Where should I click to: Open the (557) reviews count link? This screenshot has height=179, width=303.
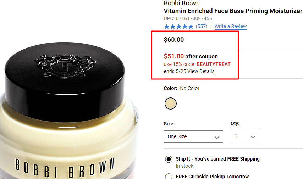tap(202, 26)
